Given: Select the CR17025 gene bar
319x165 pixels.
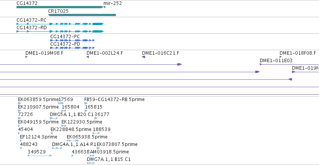Looking at the screenshot, I should (82, 15).
